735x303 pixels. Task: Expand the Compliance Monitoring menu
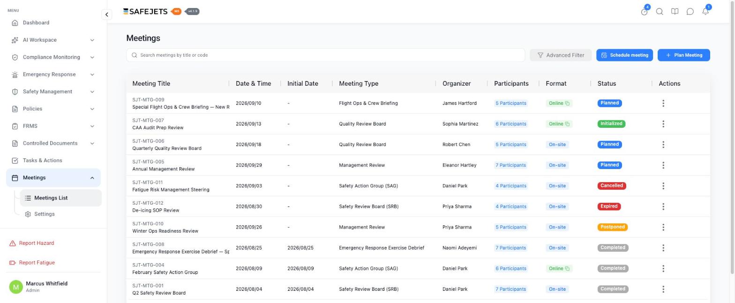click(x=53, y=57)
